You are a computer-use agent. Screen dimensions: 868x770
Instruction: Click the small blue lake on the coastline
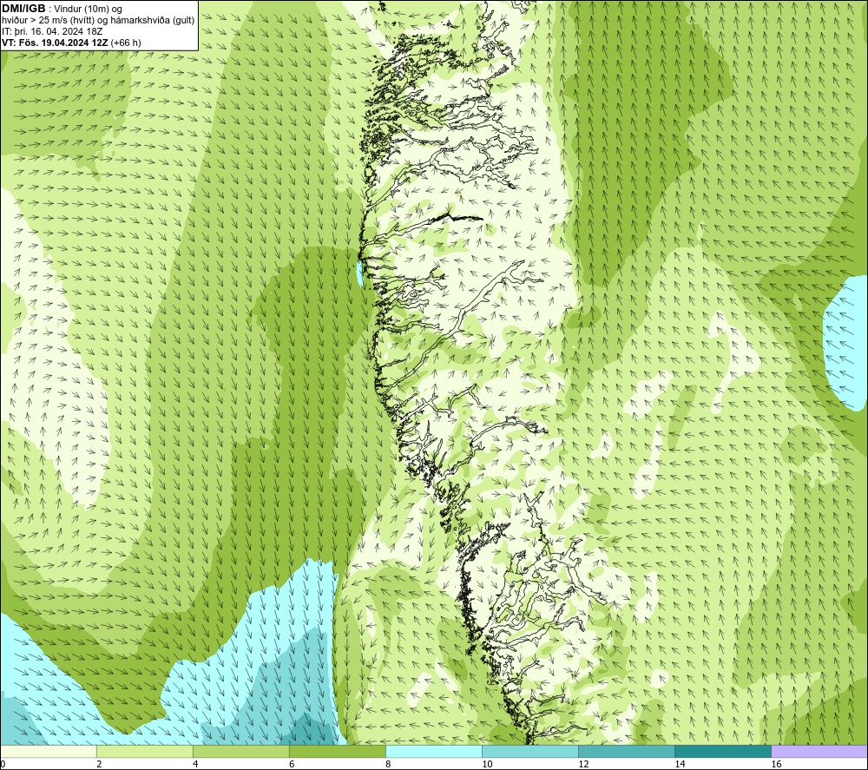click(x=360, y=273)
